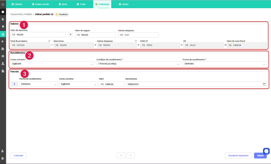Viewport: 271px width, 164px height.
Task: Open the megaphone sidebar section
Action: (x=3, y=41)
